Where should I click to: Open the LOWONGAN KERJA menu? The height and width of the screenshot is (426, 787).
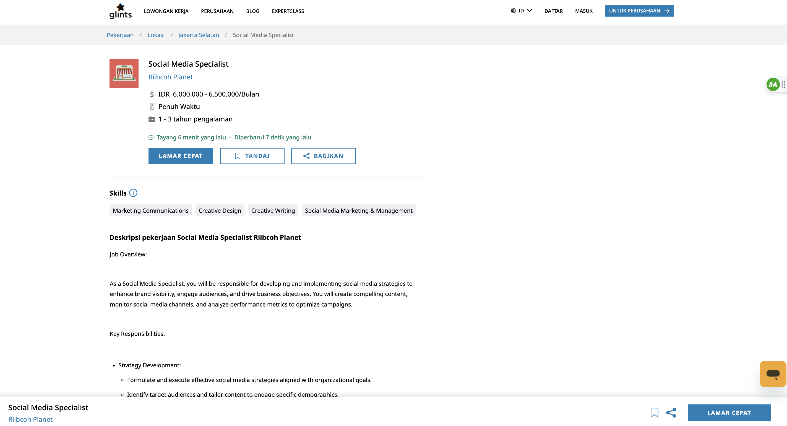[166, 11]
